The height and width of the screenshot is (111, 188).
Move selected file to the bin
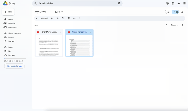(69, 18)
